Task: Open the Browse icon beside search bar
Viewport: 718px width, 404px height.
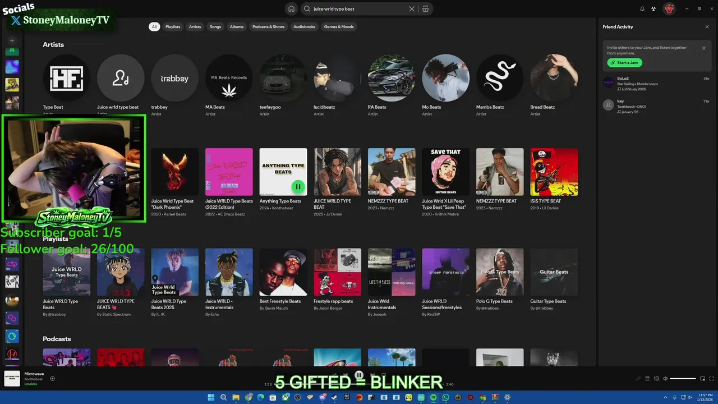Action: coord(425,9)
